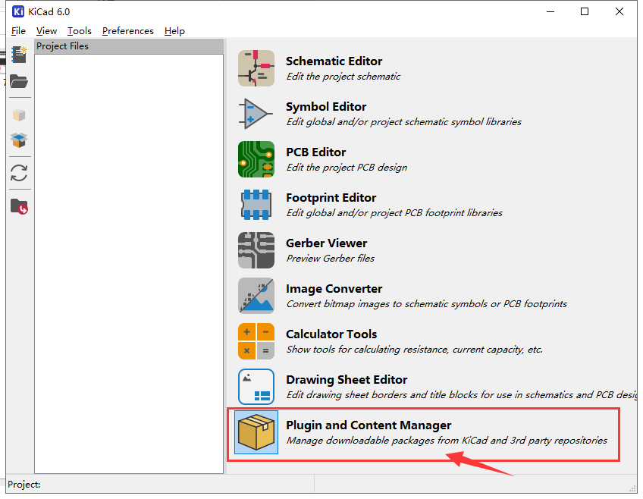Open Plugin and Content Manager box icon
The width and height of the screenshot is (643, 499).
(x=256, y=432)
